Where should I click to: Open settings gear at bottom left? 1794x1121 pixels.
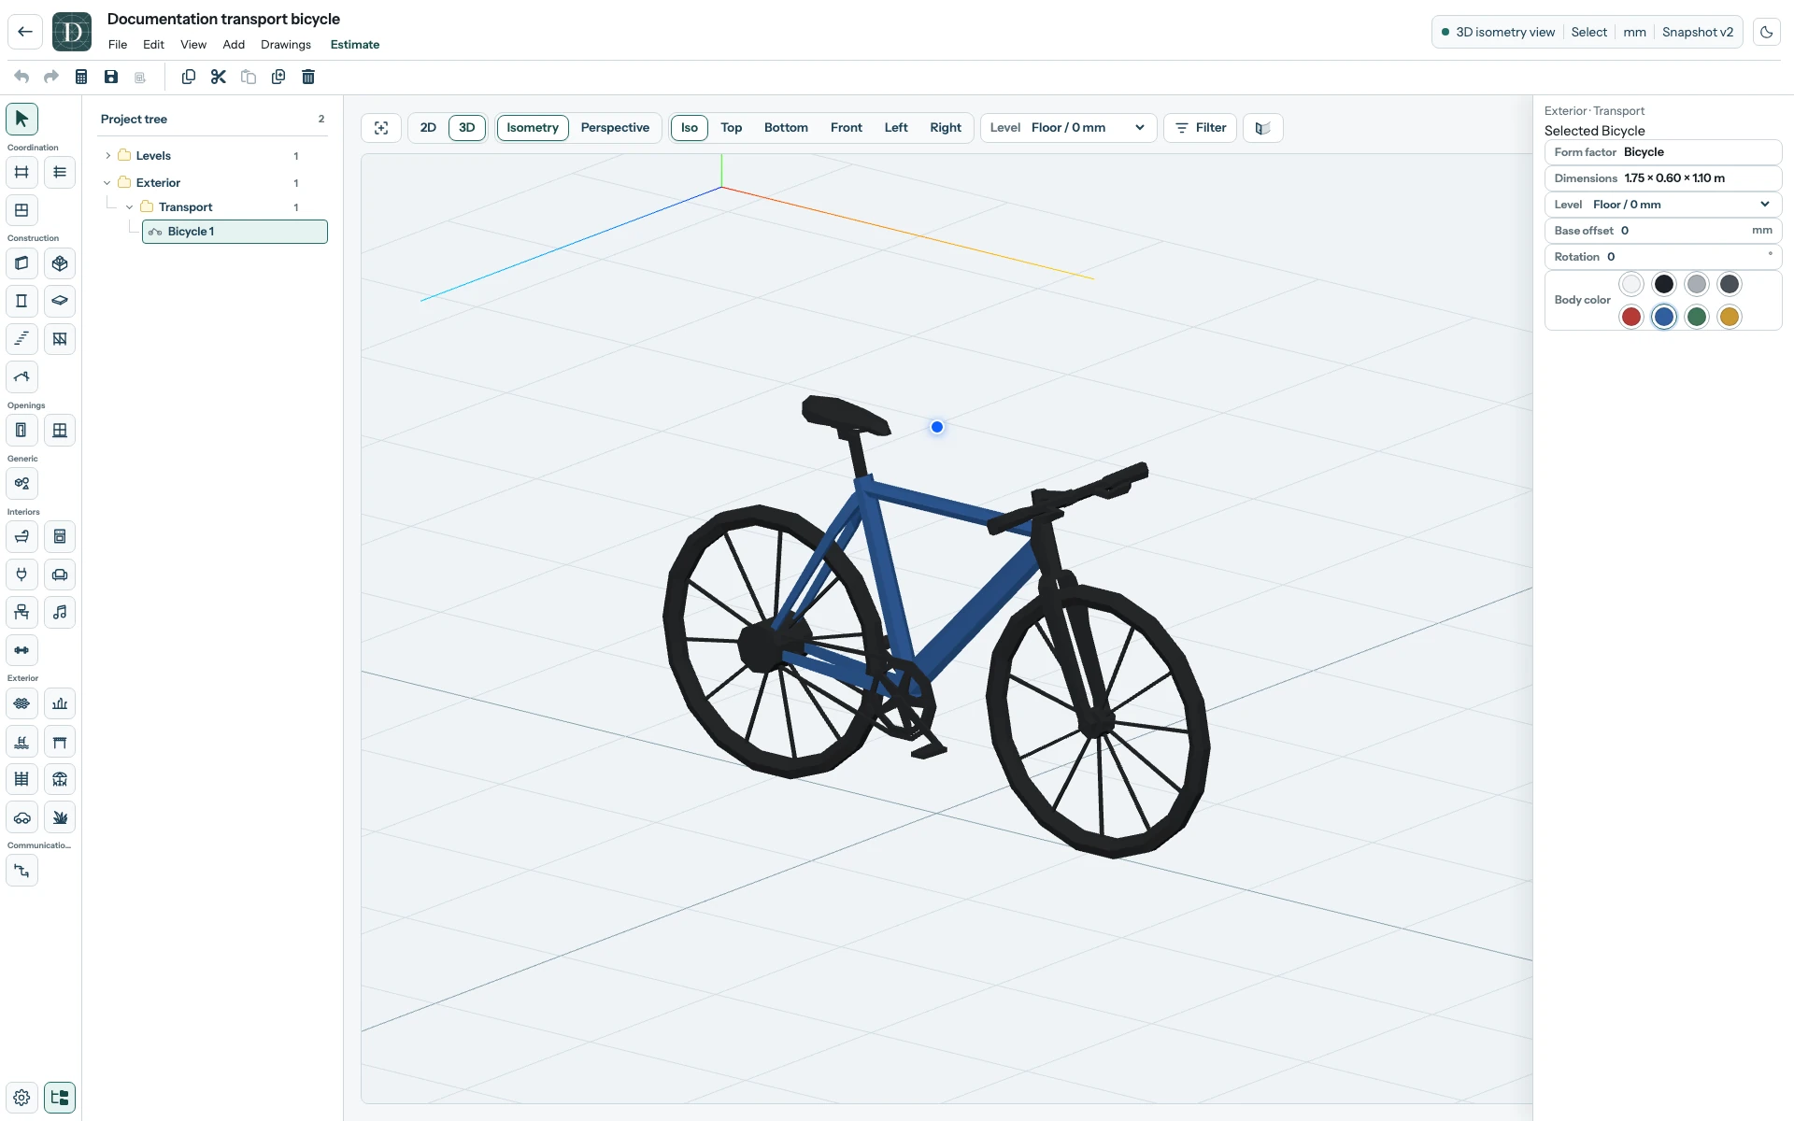tap(21, 1098)
